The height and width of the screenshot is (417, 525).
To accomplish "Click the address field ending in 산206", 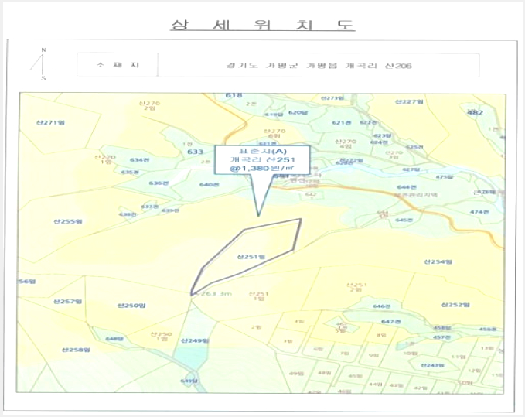I will tap(319, 65).
